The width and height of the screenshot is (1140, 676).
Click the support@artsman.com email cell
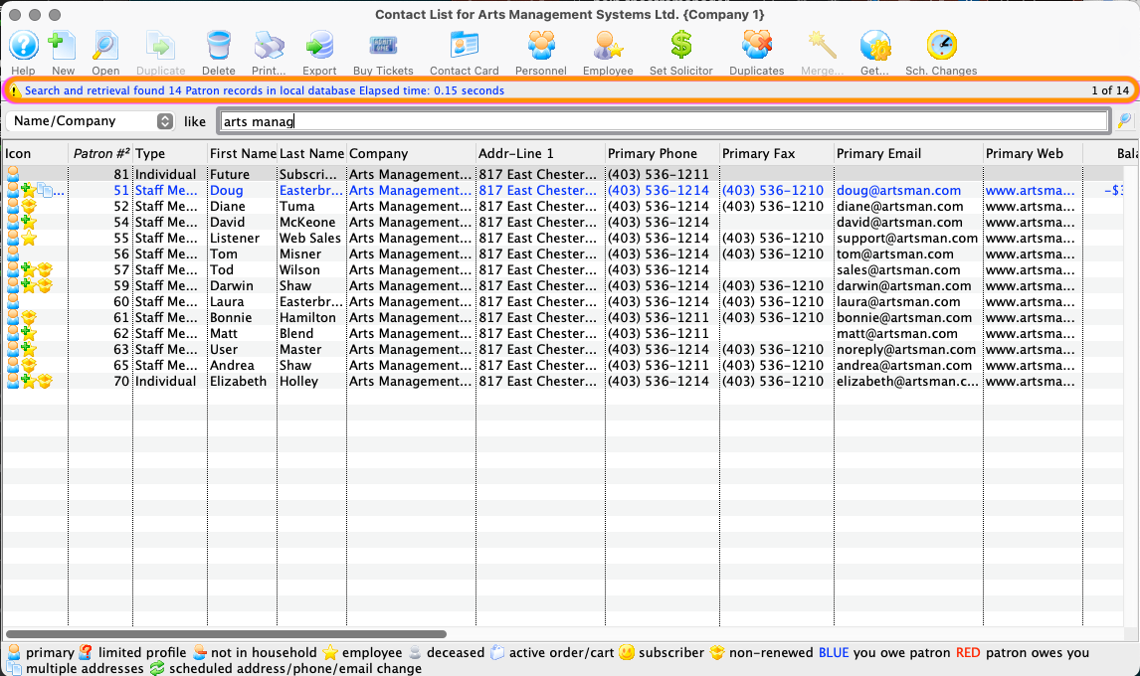[x=906, y=239]
